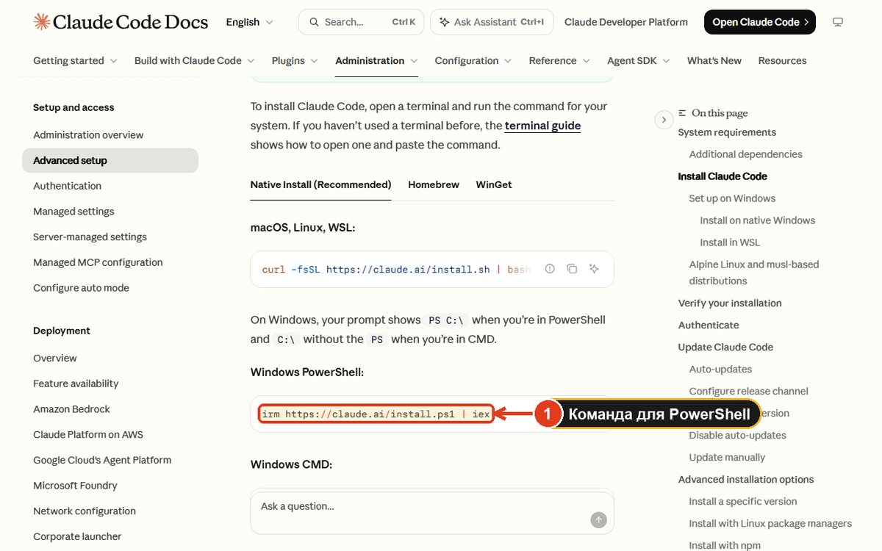
Task: Switch to the Homebrew tab
Action: (434, 184)
